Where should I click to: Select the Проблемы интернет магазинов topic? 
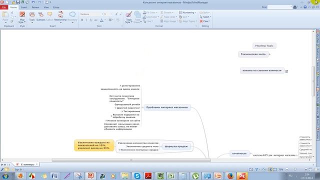point(167,107)
